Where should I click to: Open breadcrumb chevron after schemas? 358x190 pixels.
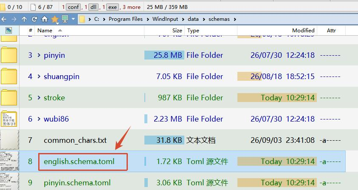coord(235,20)
